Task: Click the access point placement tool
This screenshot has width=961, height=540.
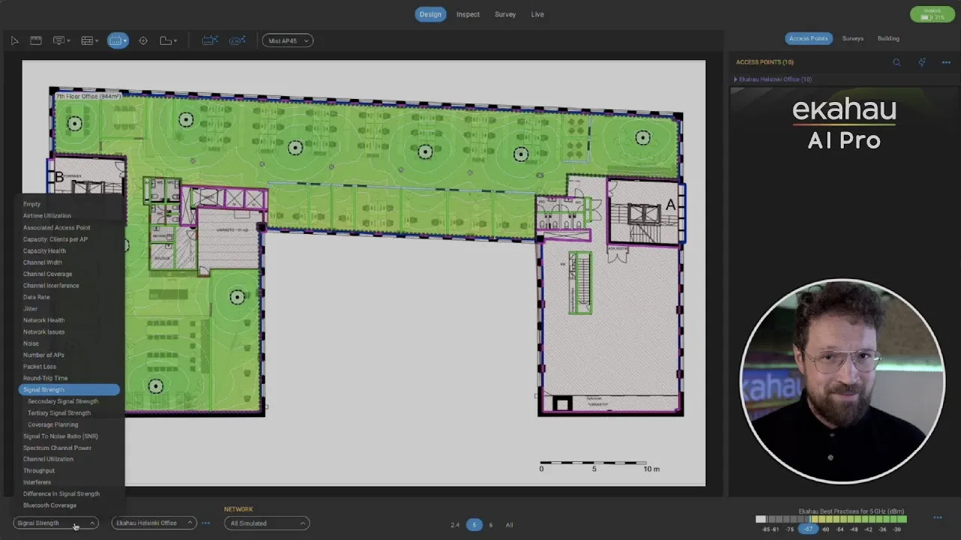Action: click(x=117, y=40)
